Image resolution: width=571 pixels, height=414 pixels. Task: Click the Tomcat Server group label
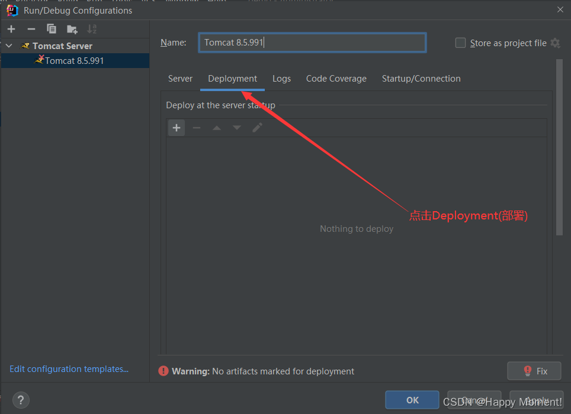point(62,46)
